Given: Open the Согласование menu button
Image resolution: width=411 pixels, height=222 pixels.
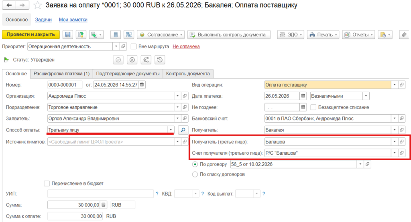Looking at the screenshot, I should (x=161, y=34).
